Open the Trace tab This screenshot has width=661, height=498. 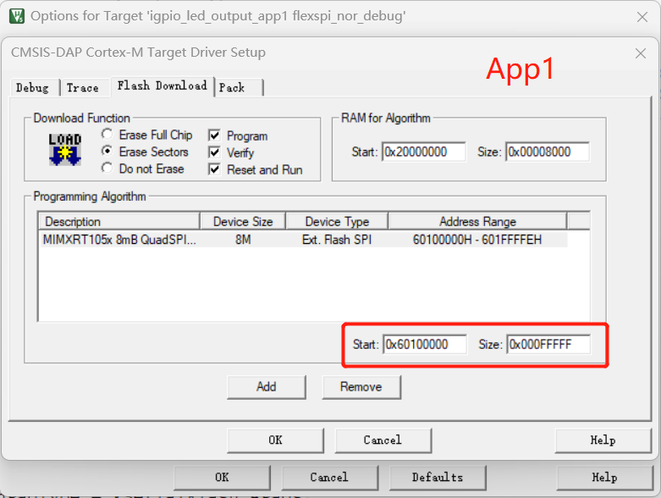click(x=82, y=87)
